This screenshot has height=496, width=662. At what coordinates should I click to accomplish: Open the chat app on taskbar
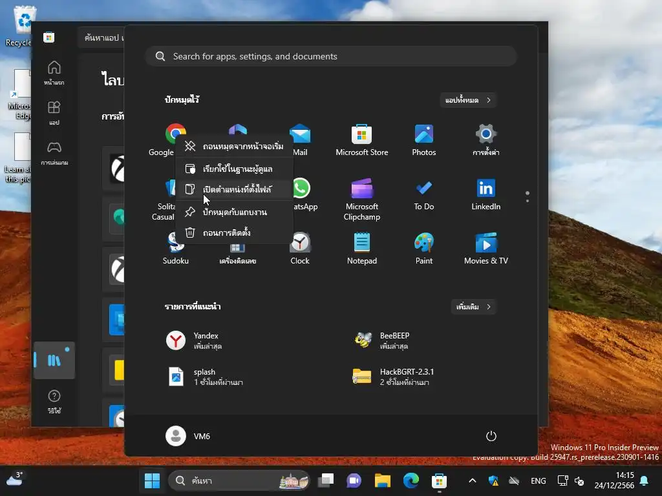pyautogui.click(x=354, y=480)
